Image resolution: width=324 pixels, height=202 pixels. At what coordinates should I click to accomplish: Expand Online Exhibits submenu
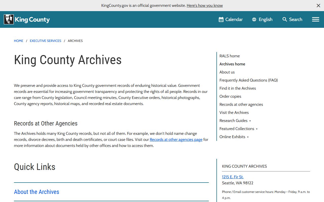[x=248, y=137]
